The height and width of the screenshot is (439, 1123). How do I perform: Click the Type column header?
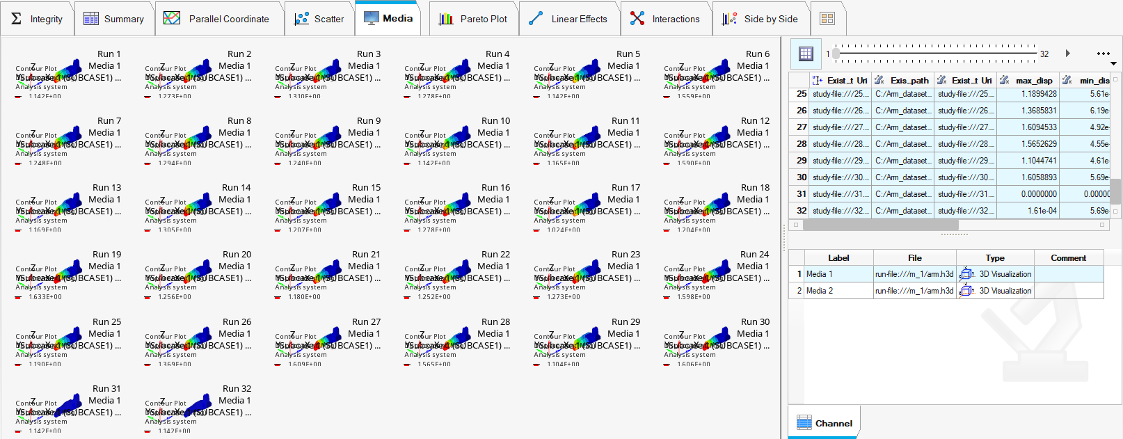[x=995, y=257]
